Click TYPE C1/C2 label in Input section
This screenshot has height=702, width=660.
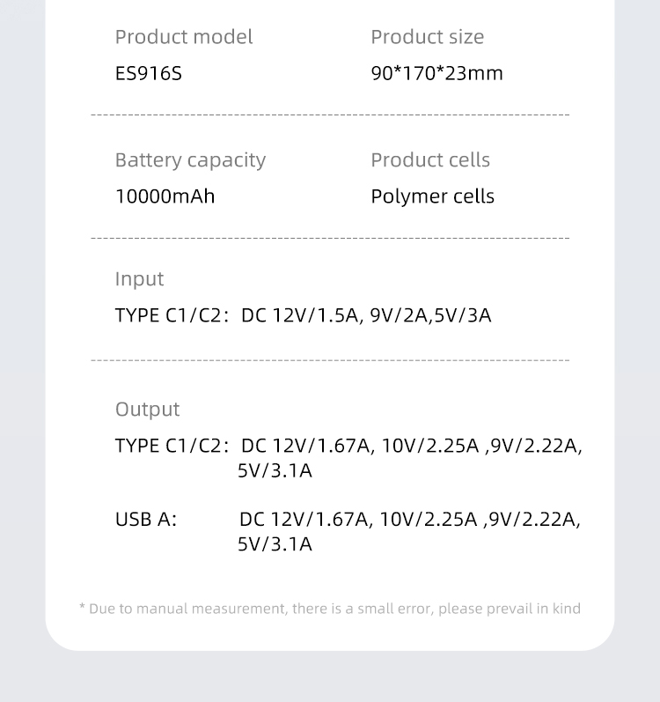[x=172, y=315]
